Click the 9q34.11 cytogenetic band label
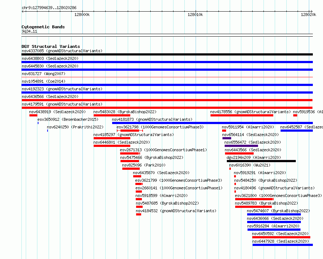This screenshot has width=323, height=259. 29,31
